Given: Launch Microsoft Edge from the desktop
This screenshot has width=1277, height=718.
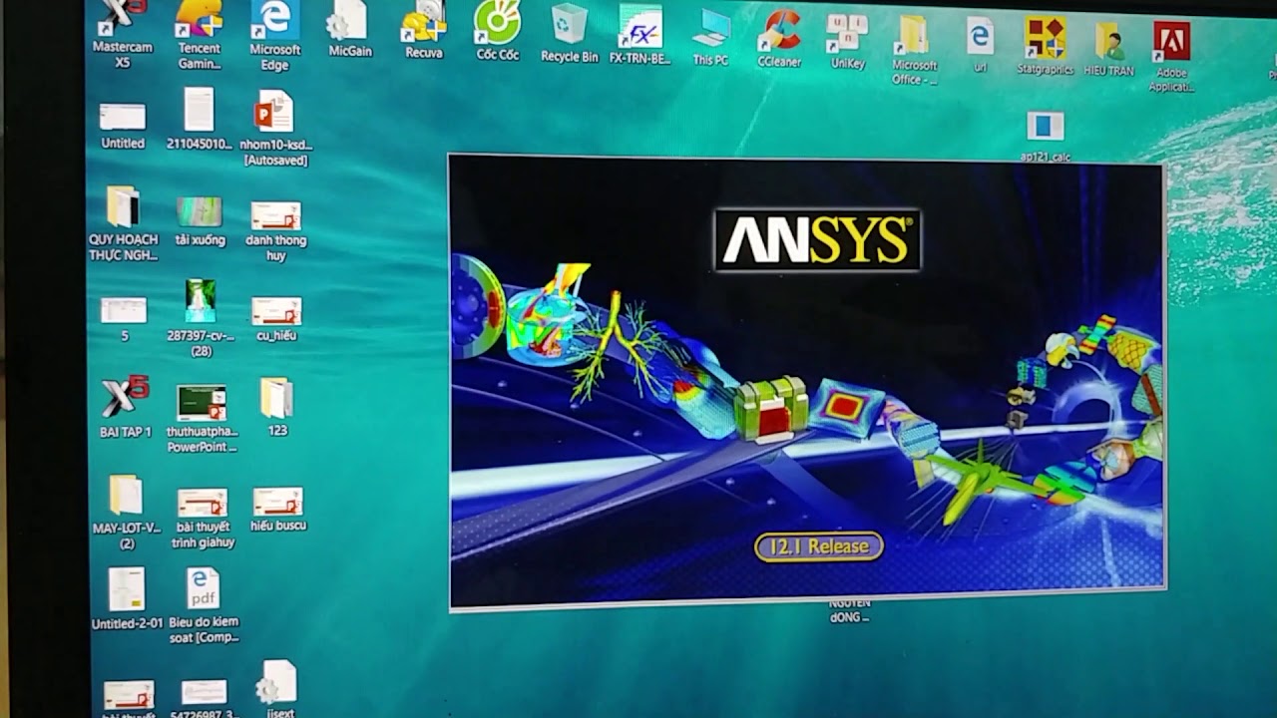Looking at the screenshot, I should click(x=274, y=35).
